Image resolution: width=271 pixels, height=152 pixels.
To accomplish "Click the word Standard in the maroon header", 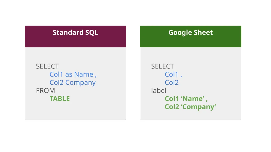I will click(x=66, y=33).
